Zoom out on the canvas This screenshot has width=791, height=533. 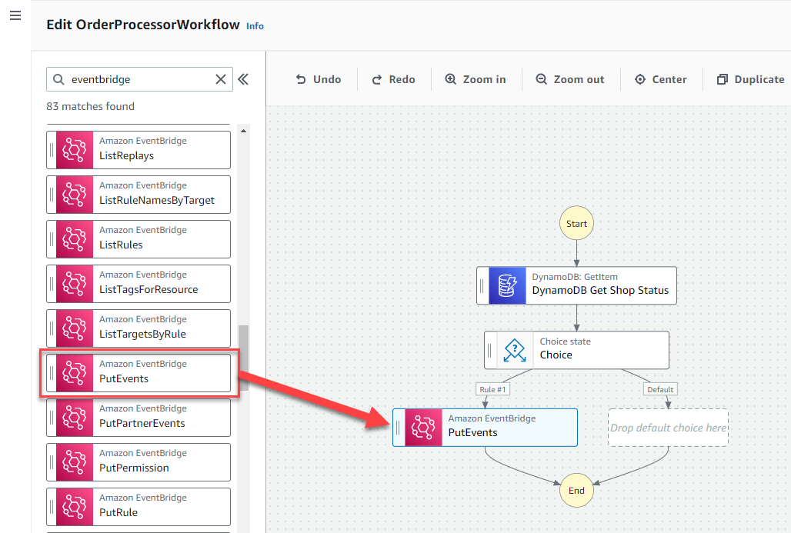(569, 79)
